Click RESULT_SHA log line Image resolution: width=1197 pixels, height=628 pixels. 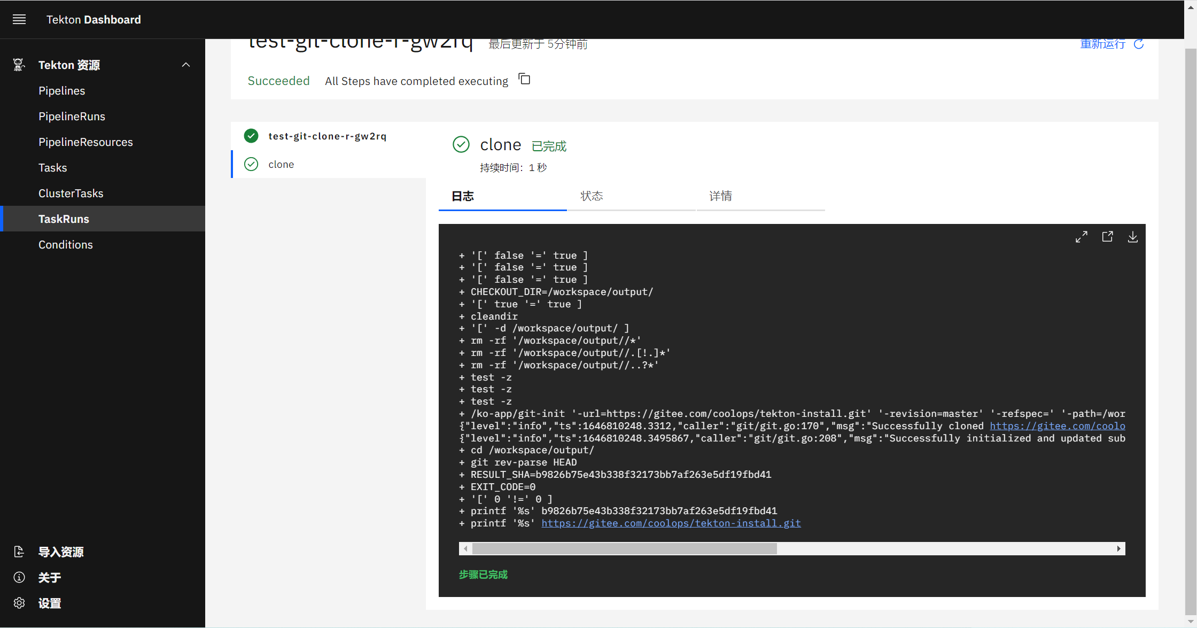(x=615, y=475)
